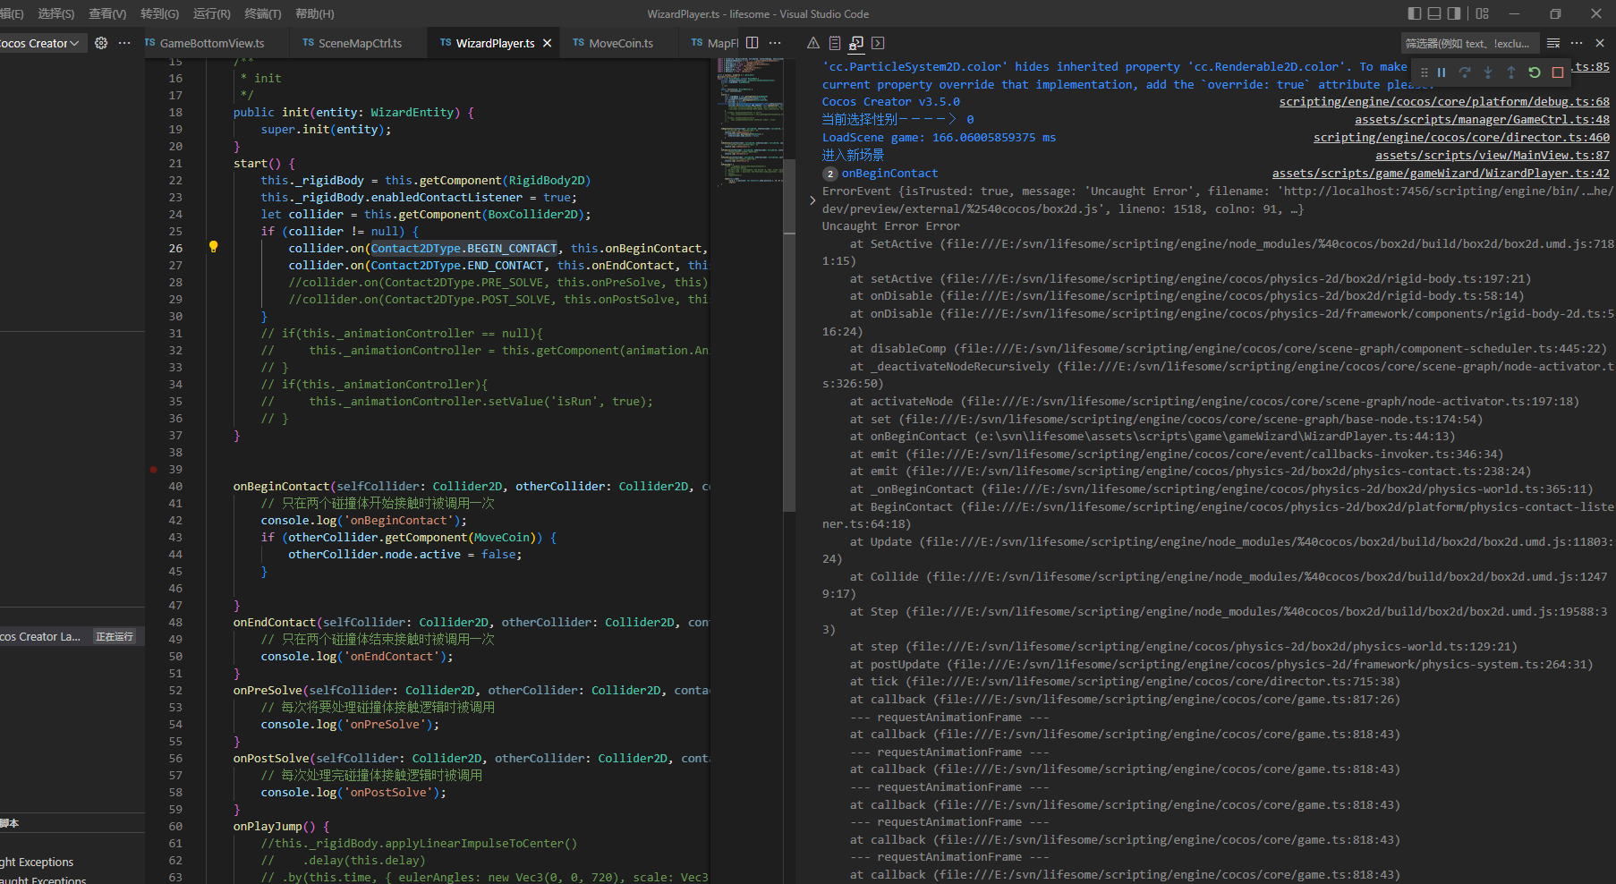Stop debugging with the red square
The image size is (1616, 884).
point(1558,72)
